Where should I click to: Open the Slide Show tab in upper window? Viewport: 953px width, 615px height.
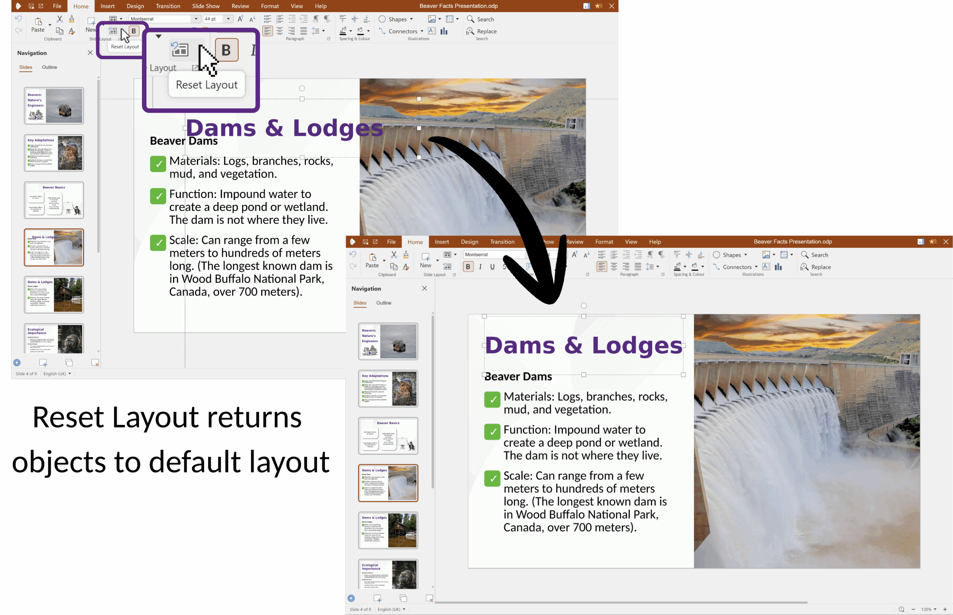205,6
